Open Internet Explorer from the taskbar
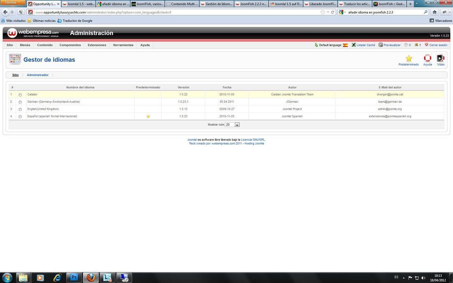The image size is (453, 283). (57, 278)
